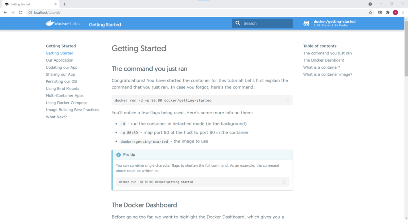Open the Persisting our DB page

point(61,82)
